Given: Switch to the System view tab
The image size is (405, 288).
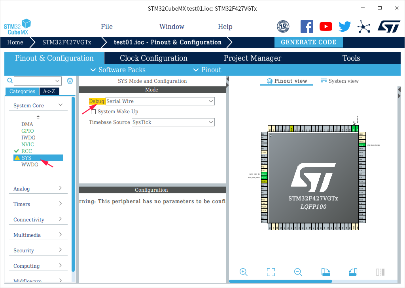Looking at the screenshot, I should [340, 81].
